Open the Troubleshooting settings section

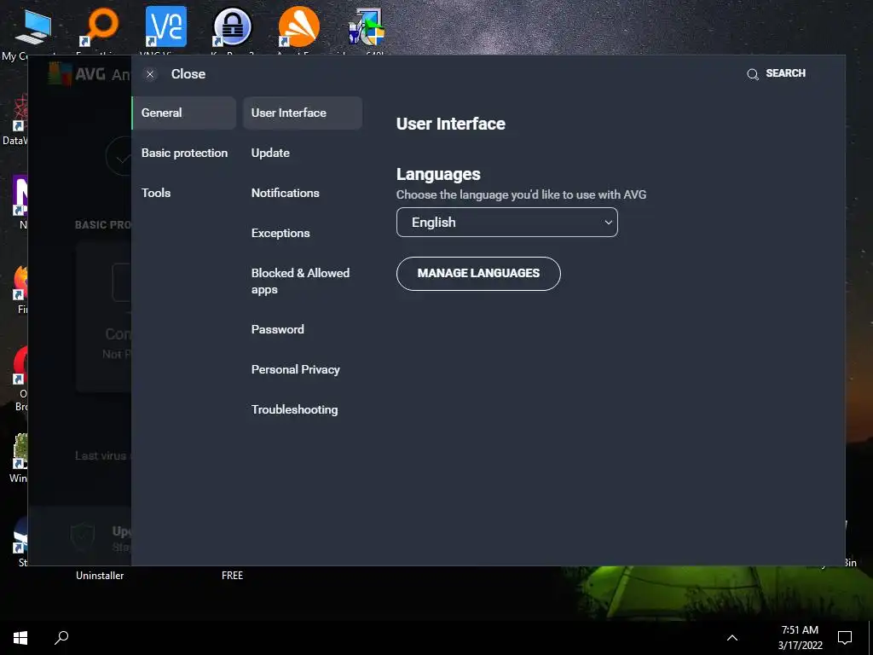(x=294, y=409)
